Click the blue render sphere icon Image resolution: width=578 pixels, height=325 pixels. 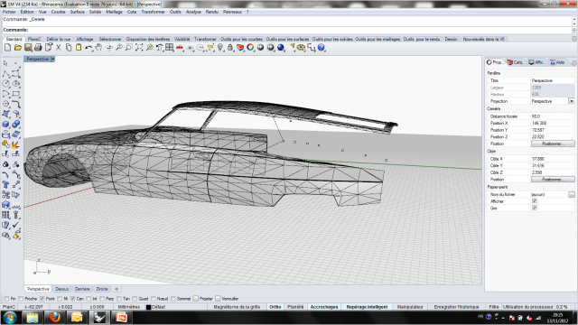[281, 48]
